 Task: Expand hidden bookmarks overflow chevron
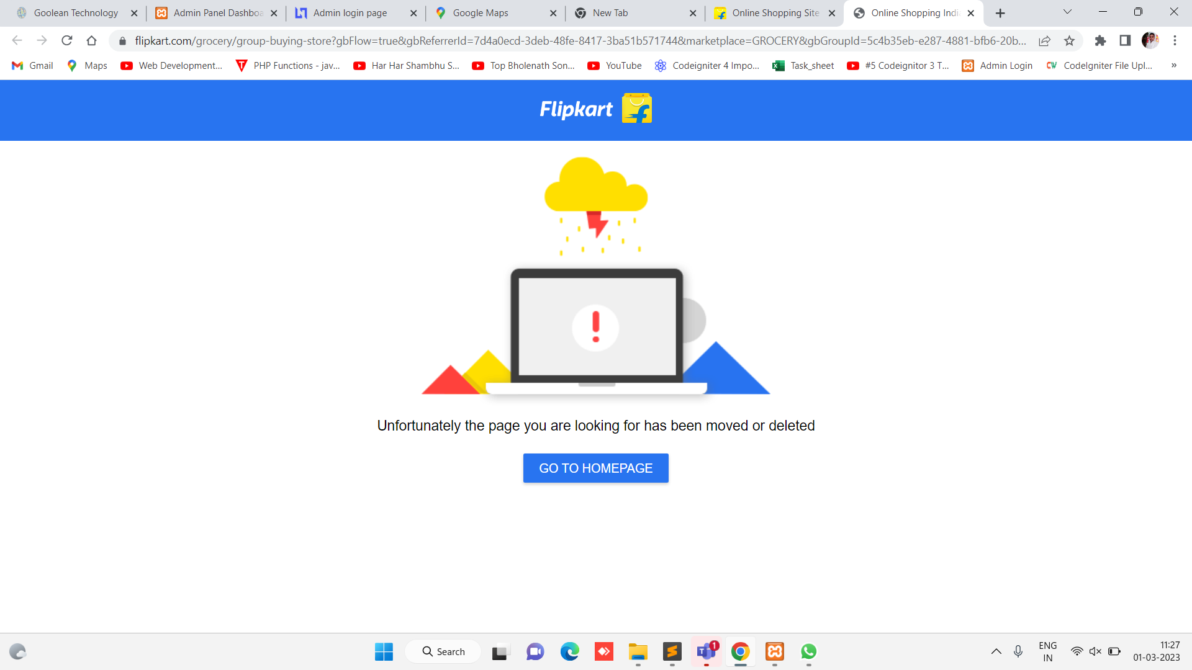pos(1173,66)
